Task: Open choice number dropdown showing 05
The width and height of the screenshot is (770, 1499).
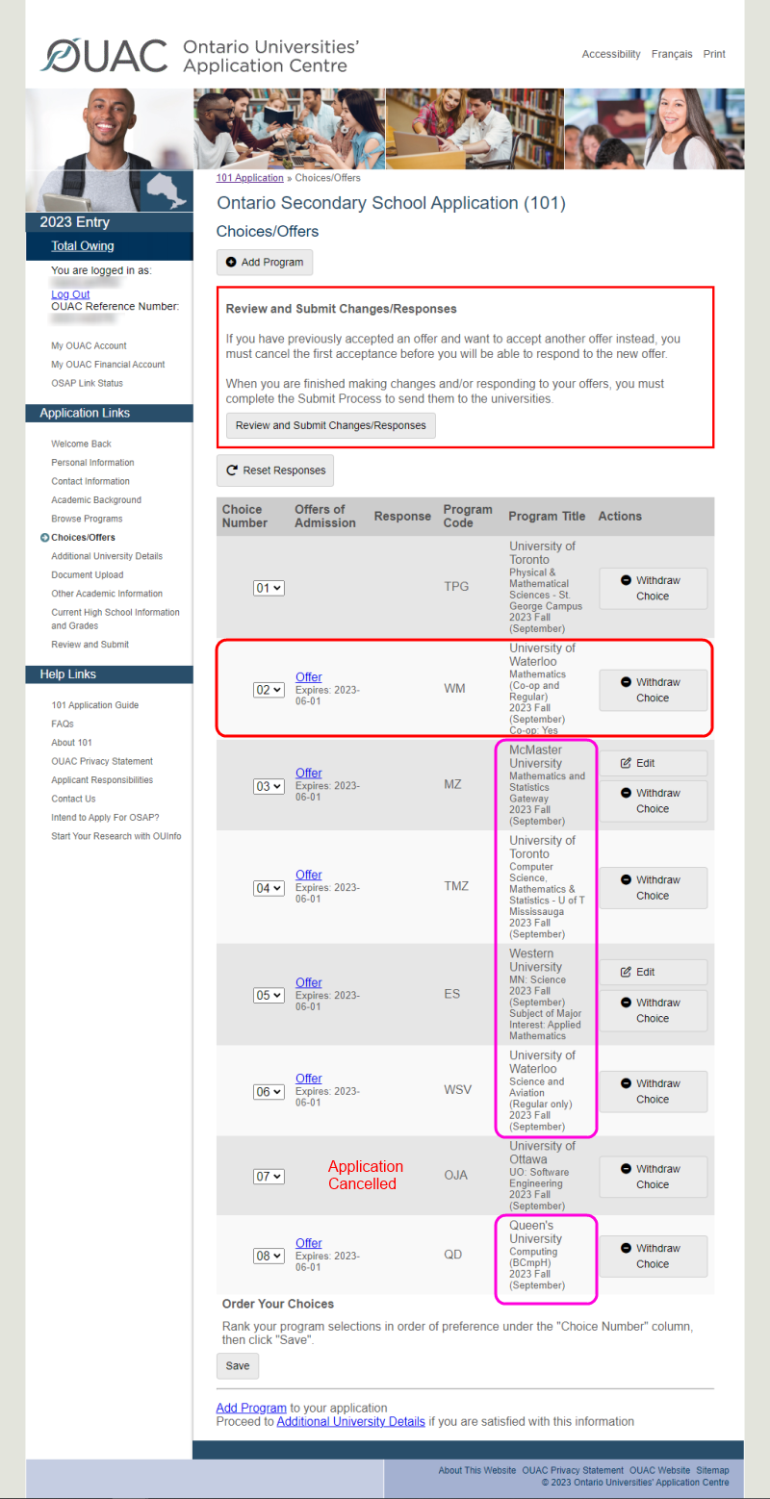Action: (x=269, y=996)
